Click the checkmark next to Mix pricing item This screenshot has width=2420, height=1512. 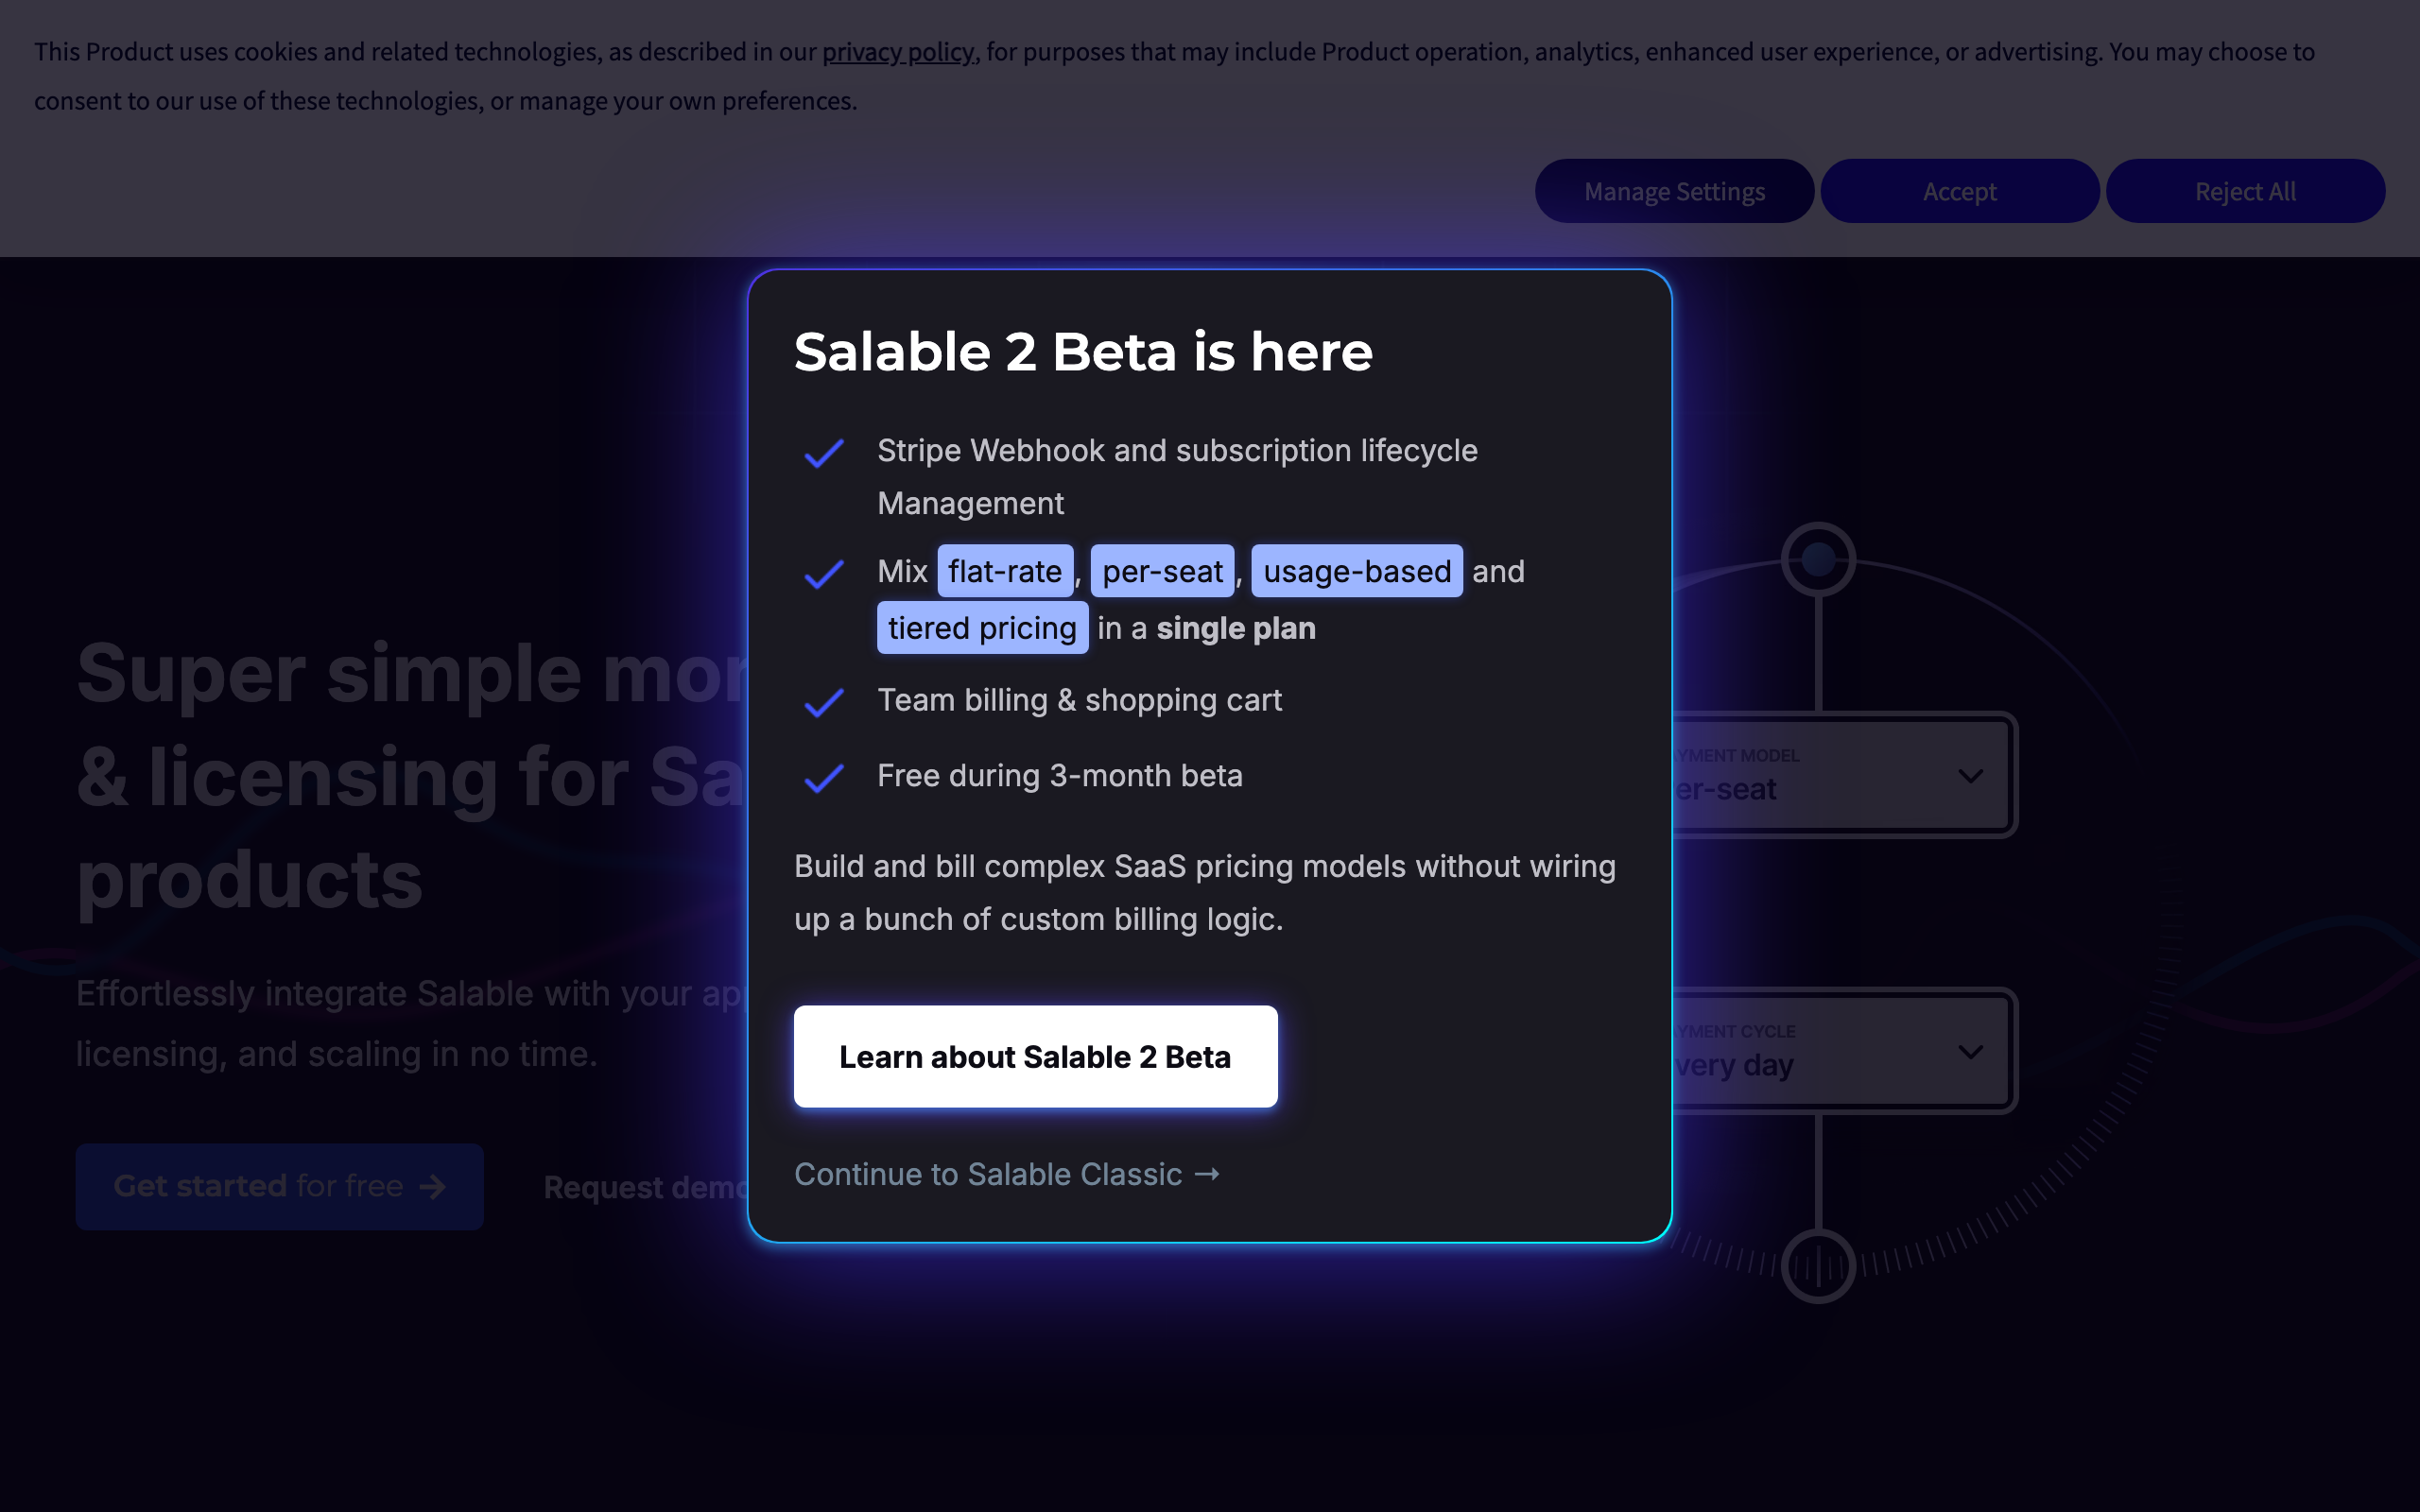click(x=823, y=574)
